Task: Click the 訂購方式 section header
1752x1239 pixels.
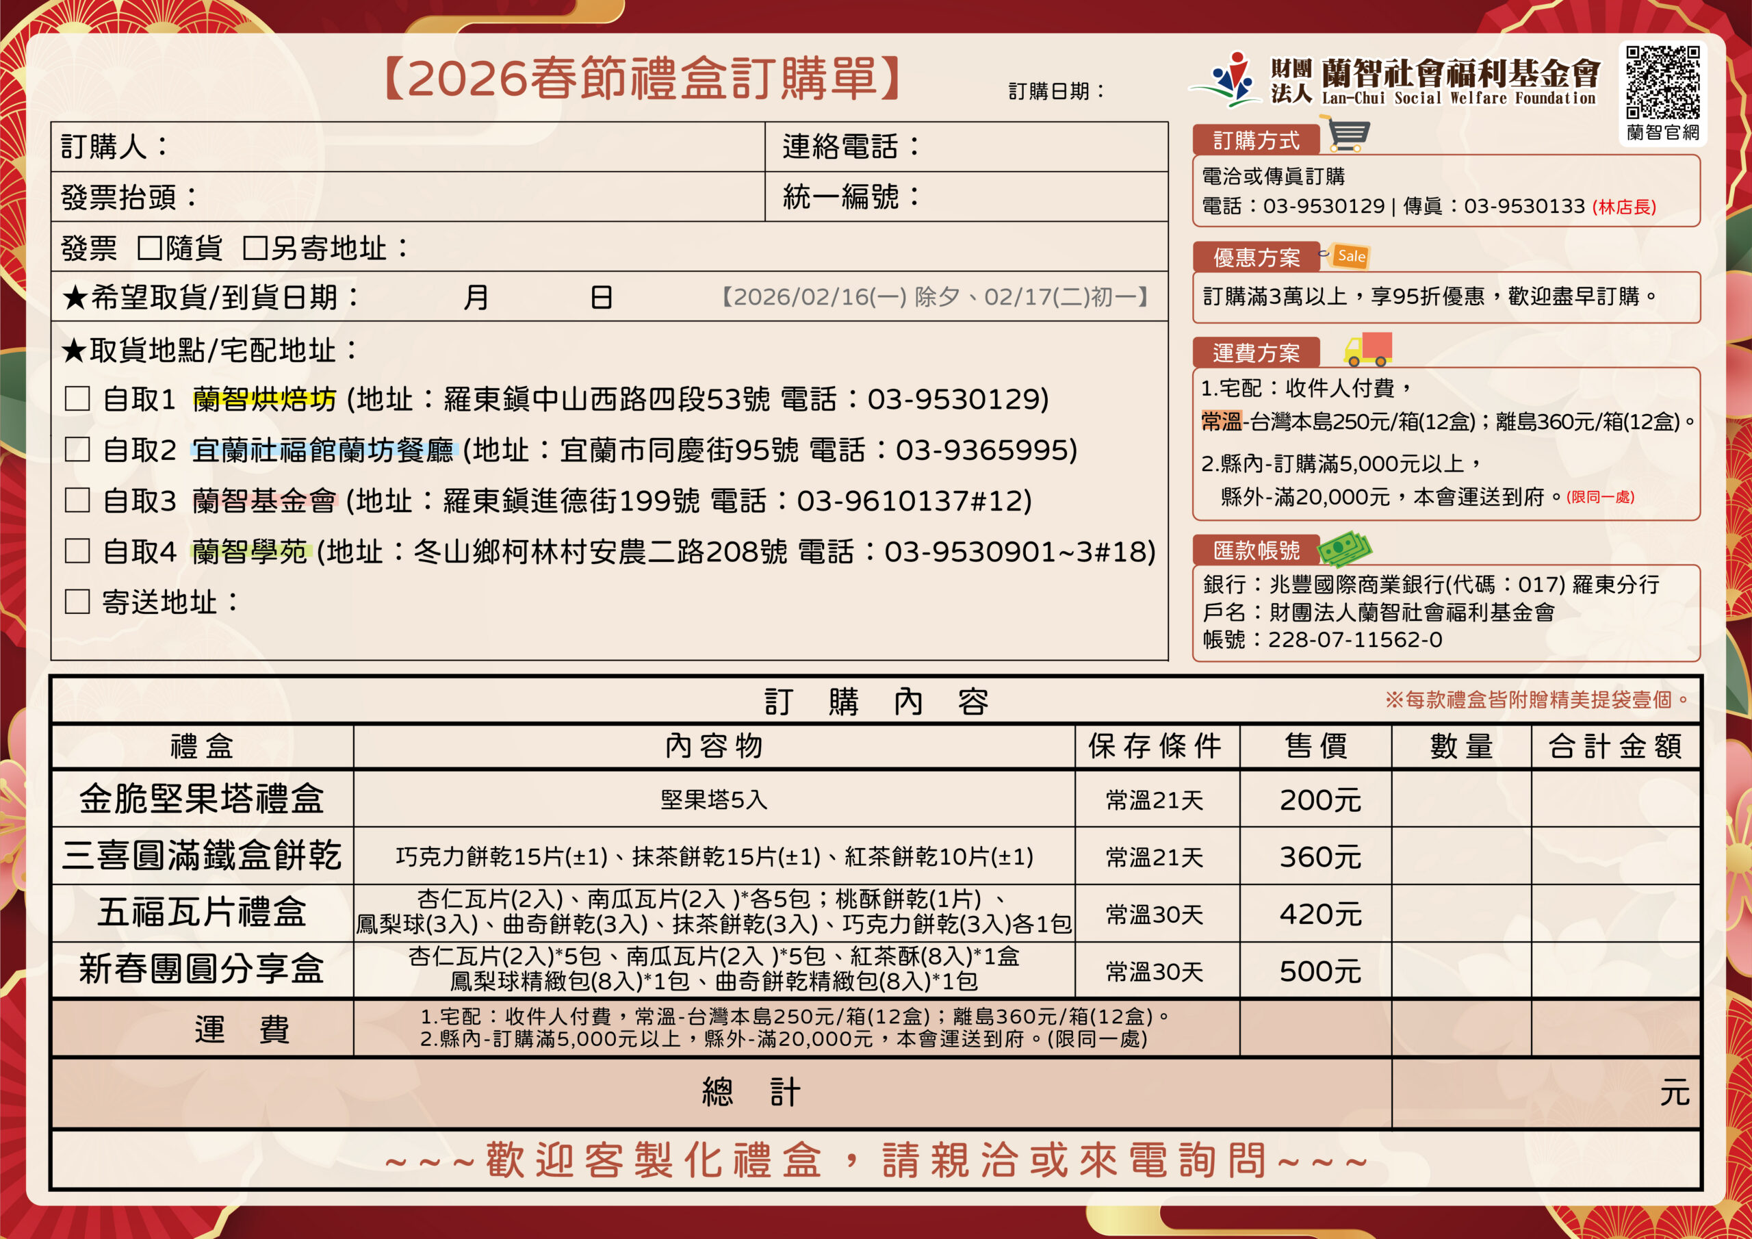Action: point(1256,140)
